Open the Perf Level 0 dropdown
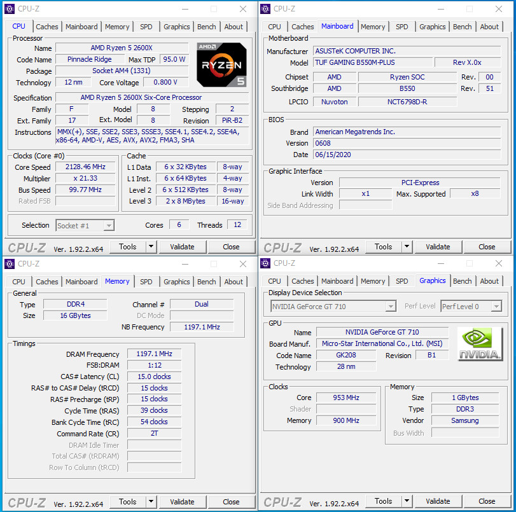 (x=471, y=306)
